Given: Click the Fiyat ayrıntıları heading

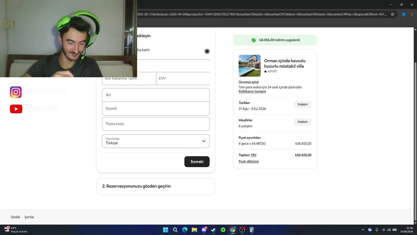Looking at the screenshot, I should point(250,138).
